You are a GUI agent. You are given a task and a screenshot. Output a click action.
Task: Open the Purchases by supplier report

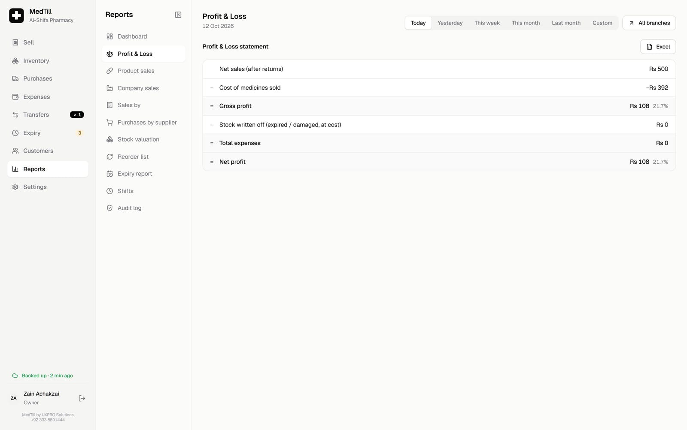tap(143, 122)
